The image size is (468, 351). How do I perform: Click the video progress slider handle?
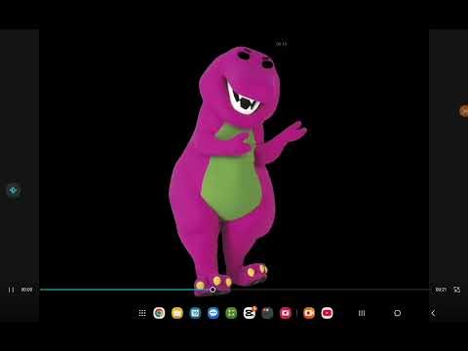pos(213,290)
